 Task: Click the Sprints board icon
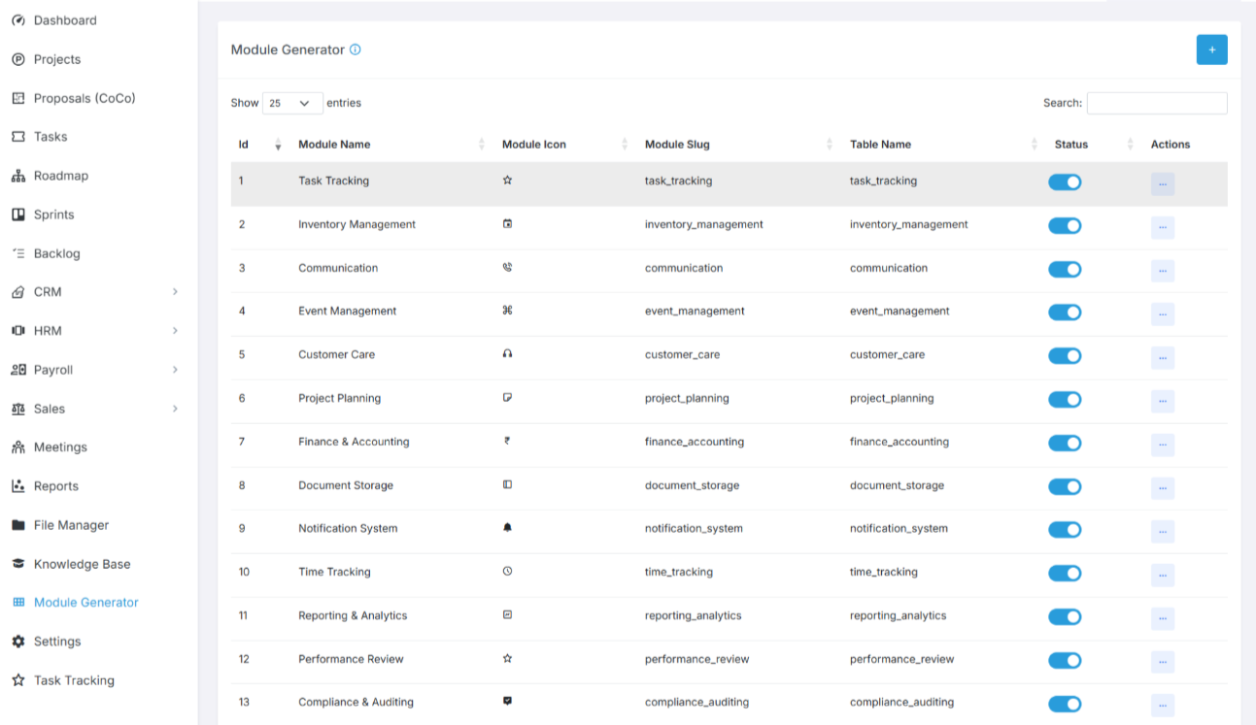pos(17,214)
